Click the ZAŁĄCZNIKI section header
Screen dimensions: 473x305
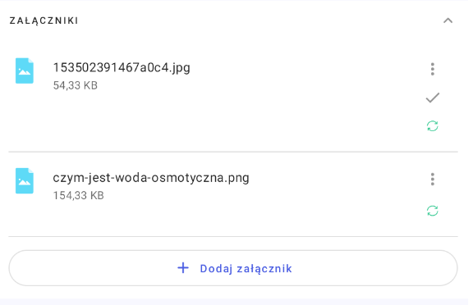click(44, 20)
